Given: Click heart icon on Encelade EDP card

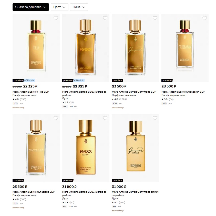Looking at the screenshot, I should [x=56, y=118].
